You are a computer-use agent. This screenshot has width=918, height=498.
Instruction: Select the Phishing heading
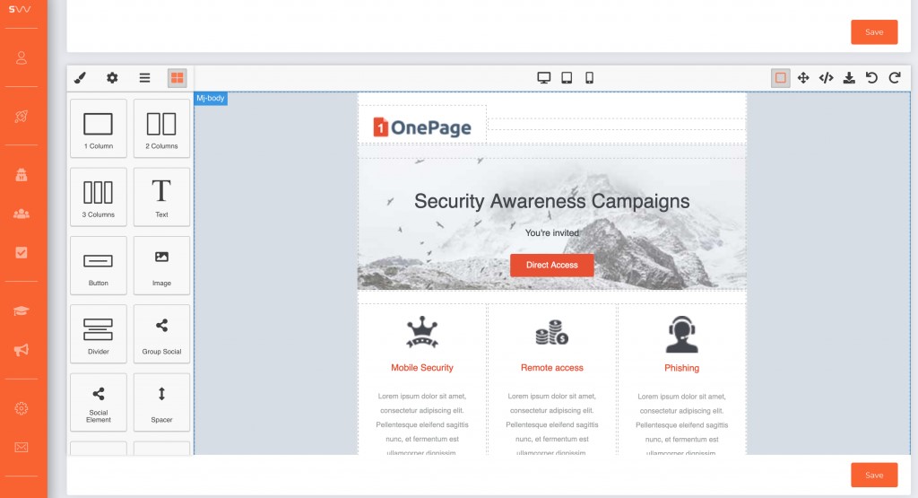coord(681,367)
